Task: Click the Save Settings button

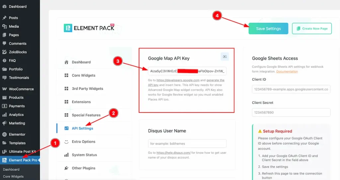Action: (268, 29)
